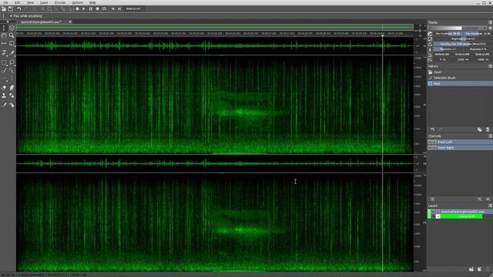Viewport: 493px width, 277px height.
Task: Open the Channels panel options menu
Action: (x=490, y=136)
